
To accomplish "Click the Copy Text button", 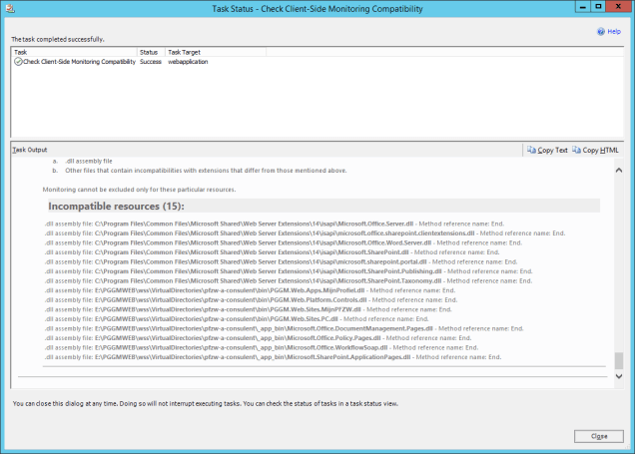I will pyautogui.click(x=547, y=150).
